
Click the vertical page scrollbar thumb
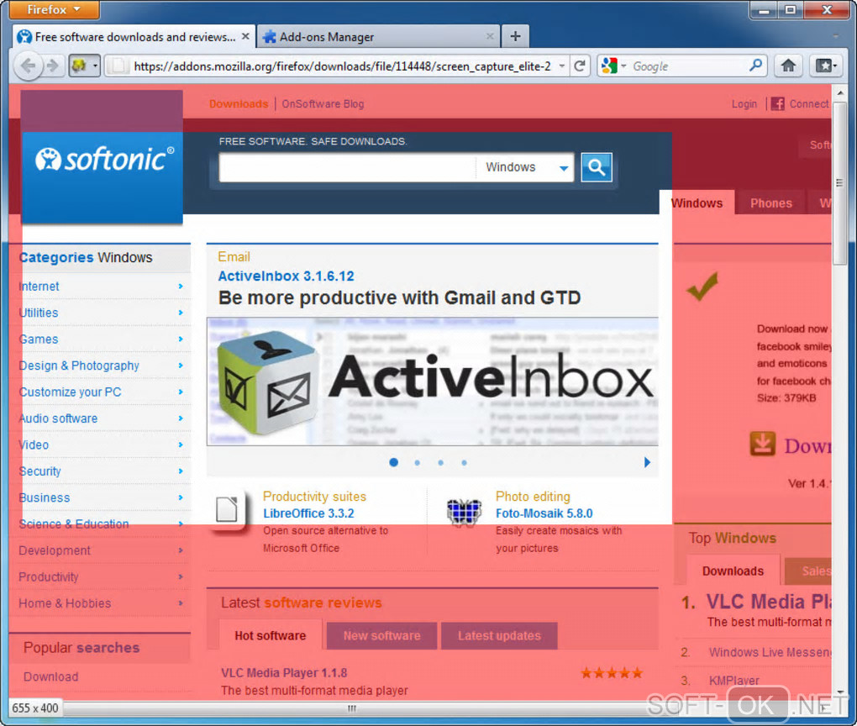(839, 182)
